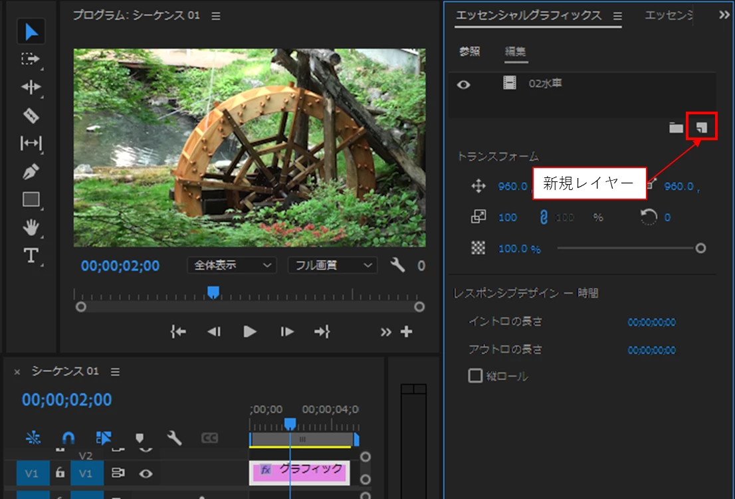The image size is (735, 499).
Task: Close the シーケンス 01 timeline tab
Action: (17, 372)
